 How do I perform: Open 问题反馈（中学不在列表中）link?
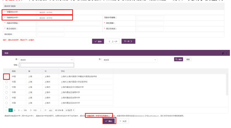pos(99,116)
